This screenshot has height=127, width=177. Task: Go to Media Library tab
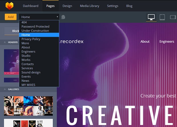point(90,6)
